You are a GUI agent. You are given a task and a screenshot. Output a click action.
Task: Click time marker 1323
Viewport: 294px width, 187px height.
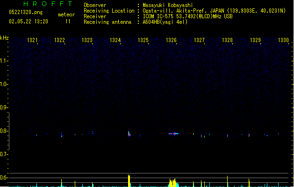coord(87,40)
